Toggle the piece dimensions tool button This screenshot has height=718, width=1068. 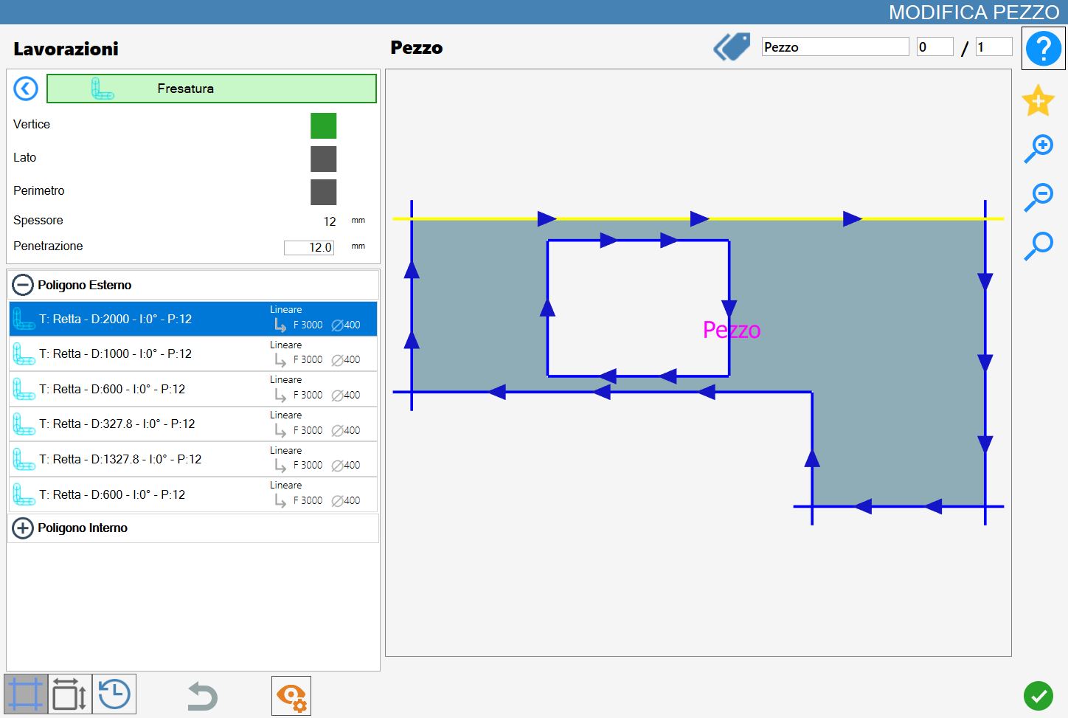tap(70, 694)
